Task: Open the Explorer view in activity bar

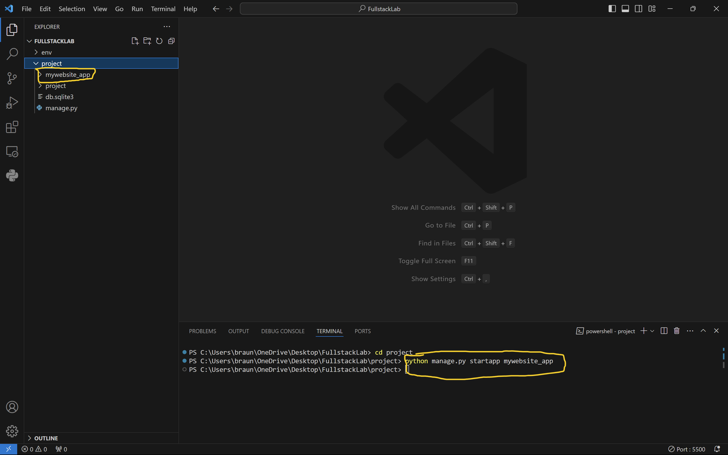Action: click(12, 30)
